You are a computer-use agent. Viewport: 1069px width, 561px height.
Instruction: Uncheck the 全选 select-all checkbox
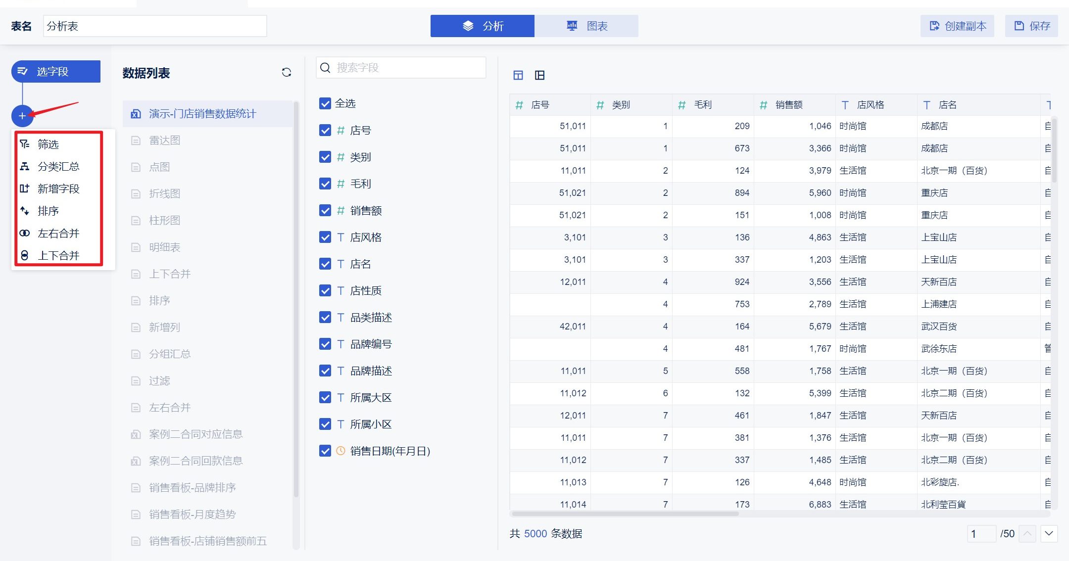pyautogui.click(x=325, y=103)
